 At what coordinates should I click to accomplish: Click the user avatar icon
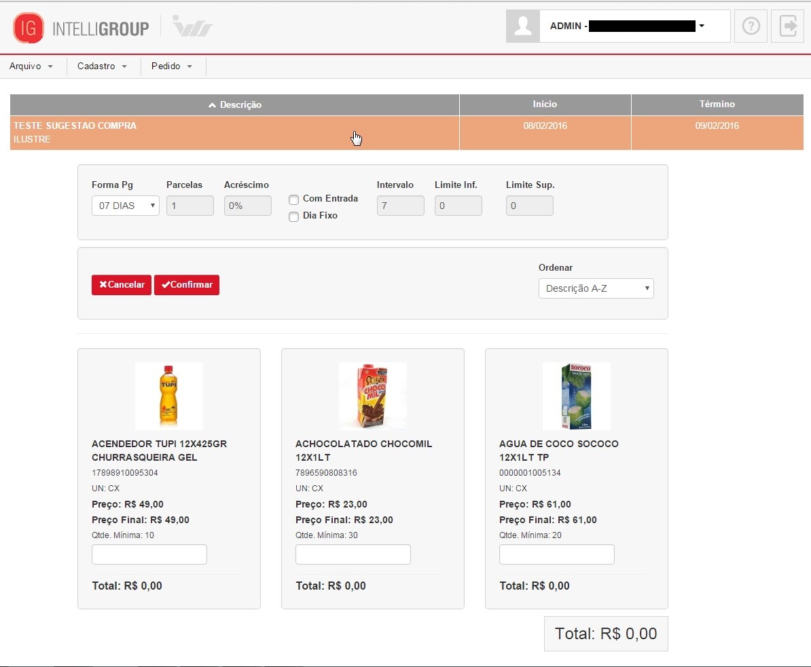523,26
